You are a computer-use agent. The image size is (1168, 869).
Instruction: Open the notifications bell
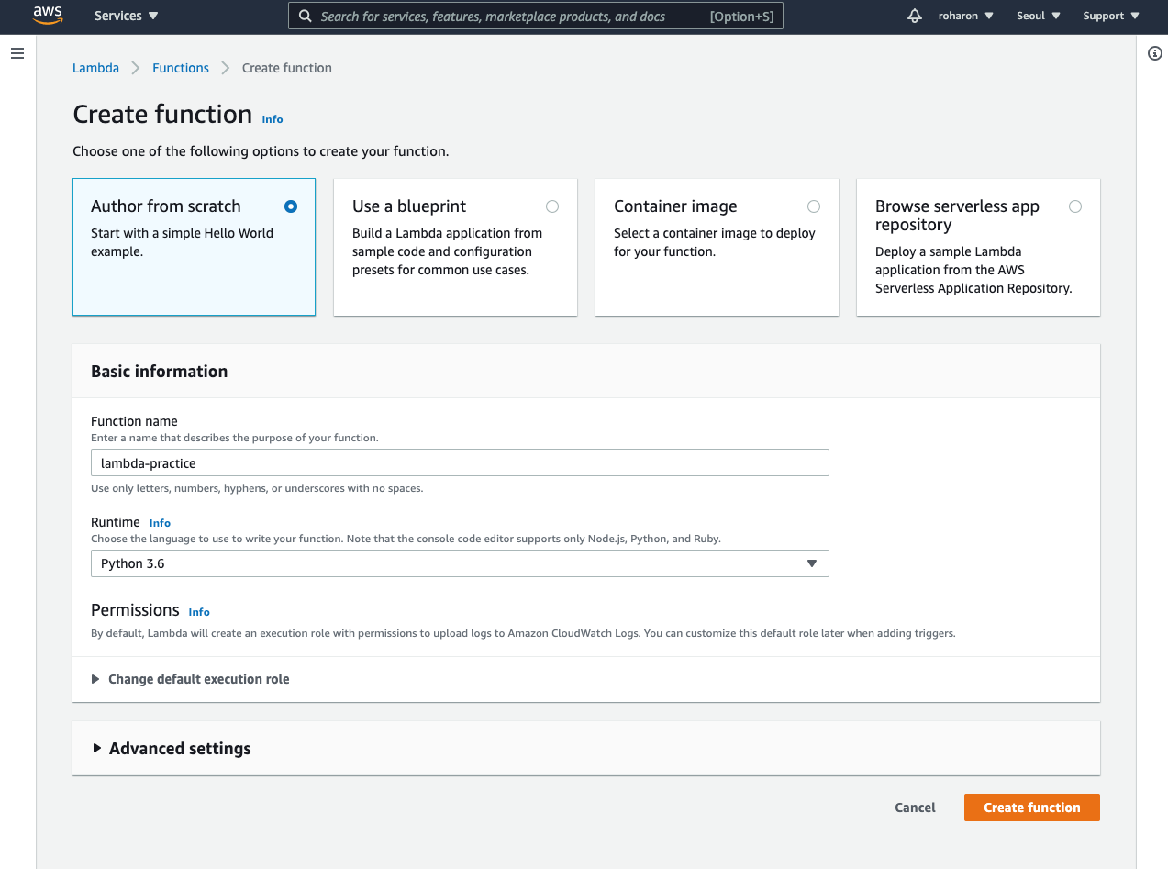tap(914, 16)
